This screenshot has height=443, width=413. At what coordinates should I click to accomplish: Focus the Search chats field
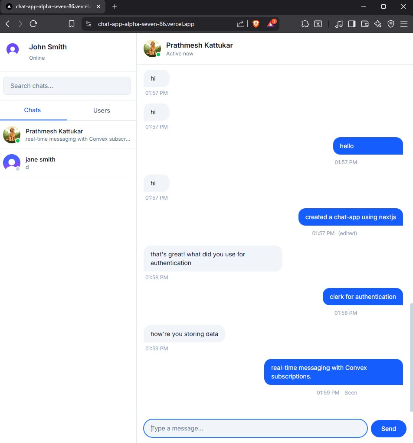point(67,86)
